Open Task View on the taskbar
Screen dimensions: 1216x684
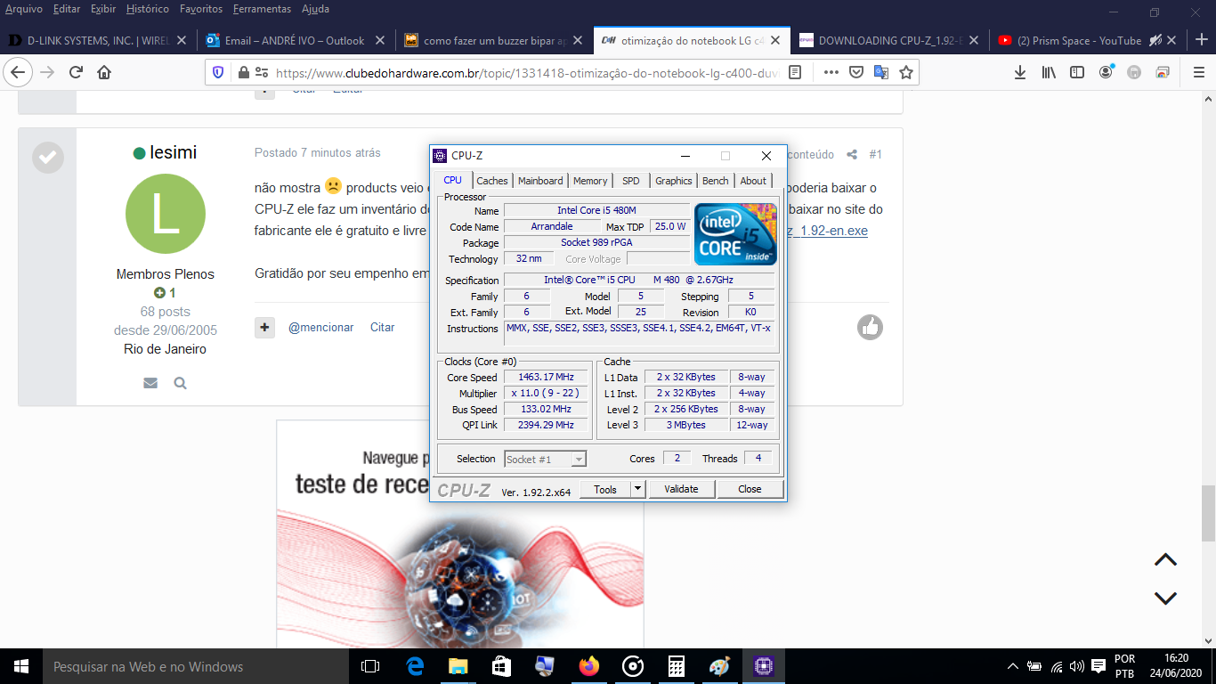pos(370,666)
